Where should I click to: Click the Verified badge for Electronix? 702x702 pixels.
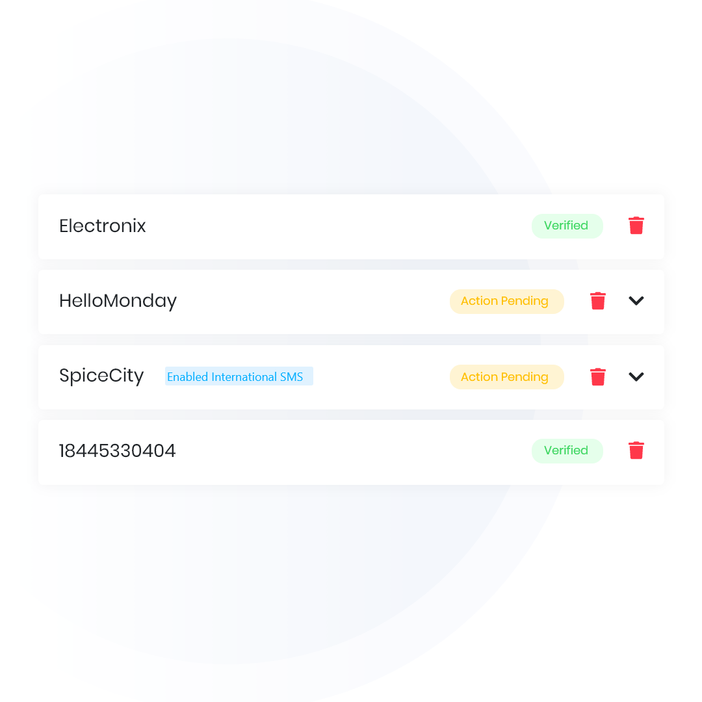point(567,226)
